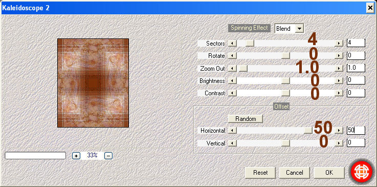
Task: Click the Cancel button
Action: (x=295, y=173)
